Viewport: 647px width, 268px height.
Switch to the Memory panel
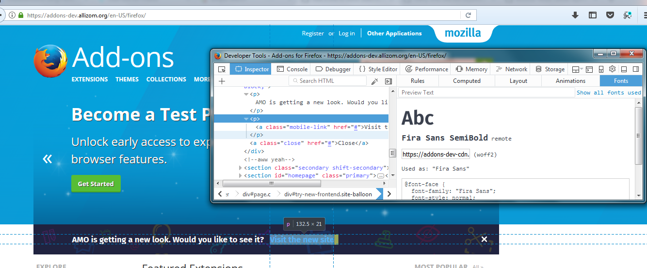[x=471, y=69]
